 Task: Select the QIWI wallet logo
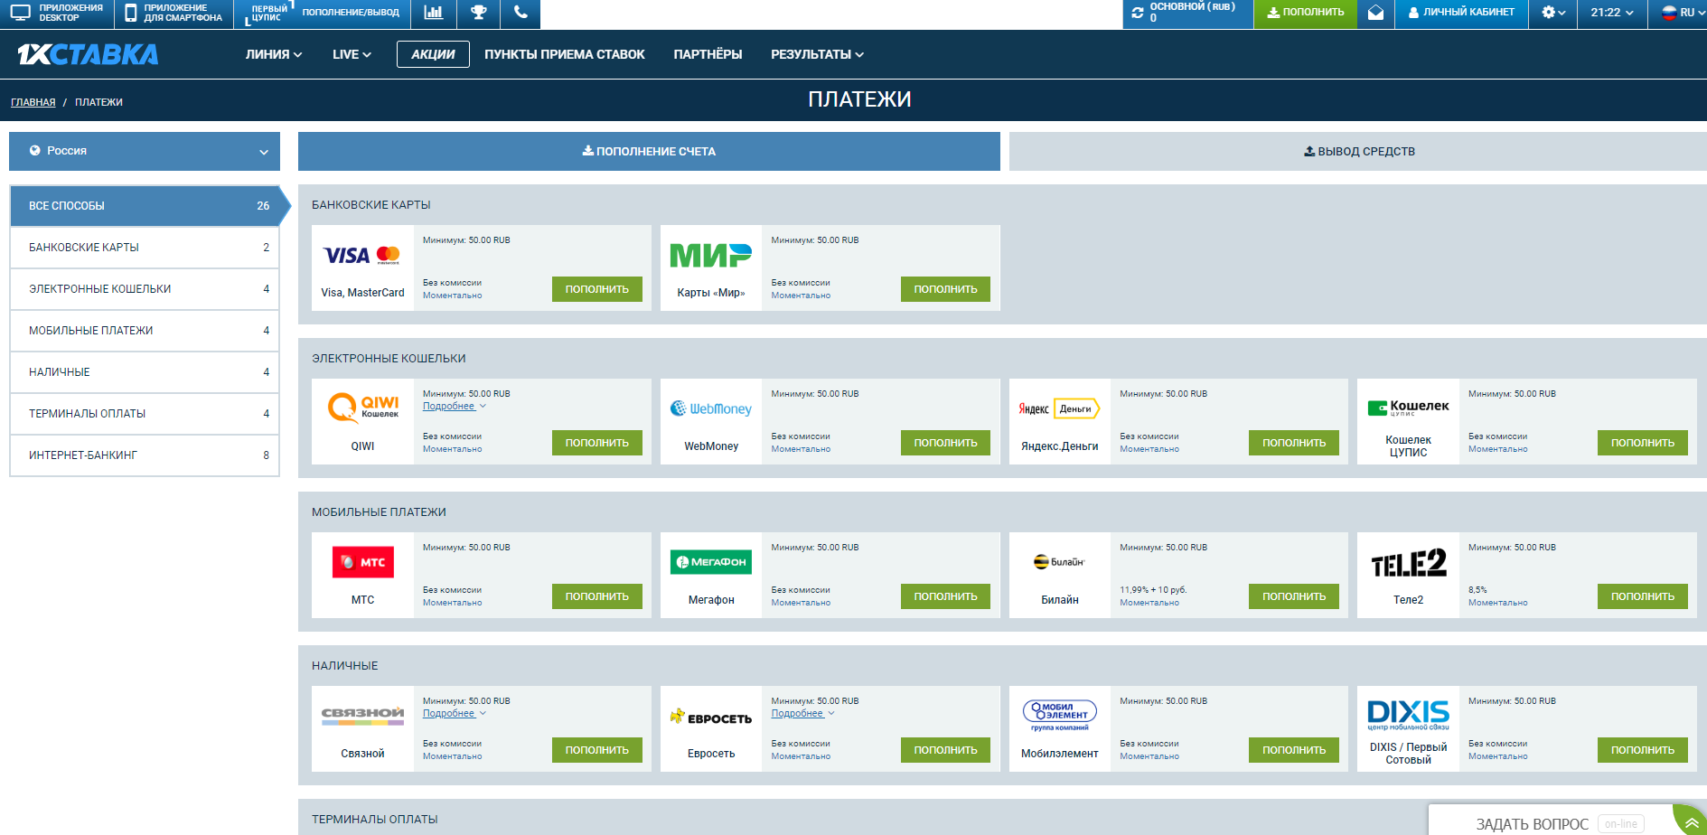362,408
